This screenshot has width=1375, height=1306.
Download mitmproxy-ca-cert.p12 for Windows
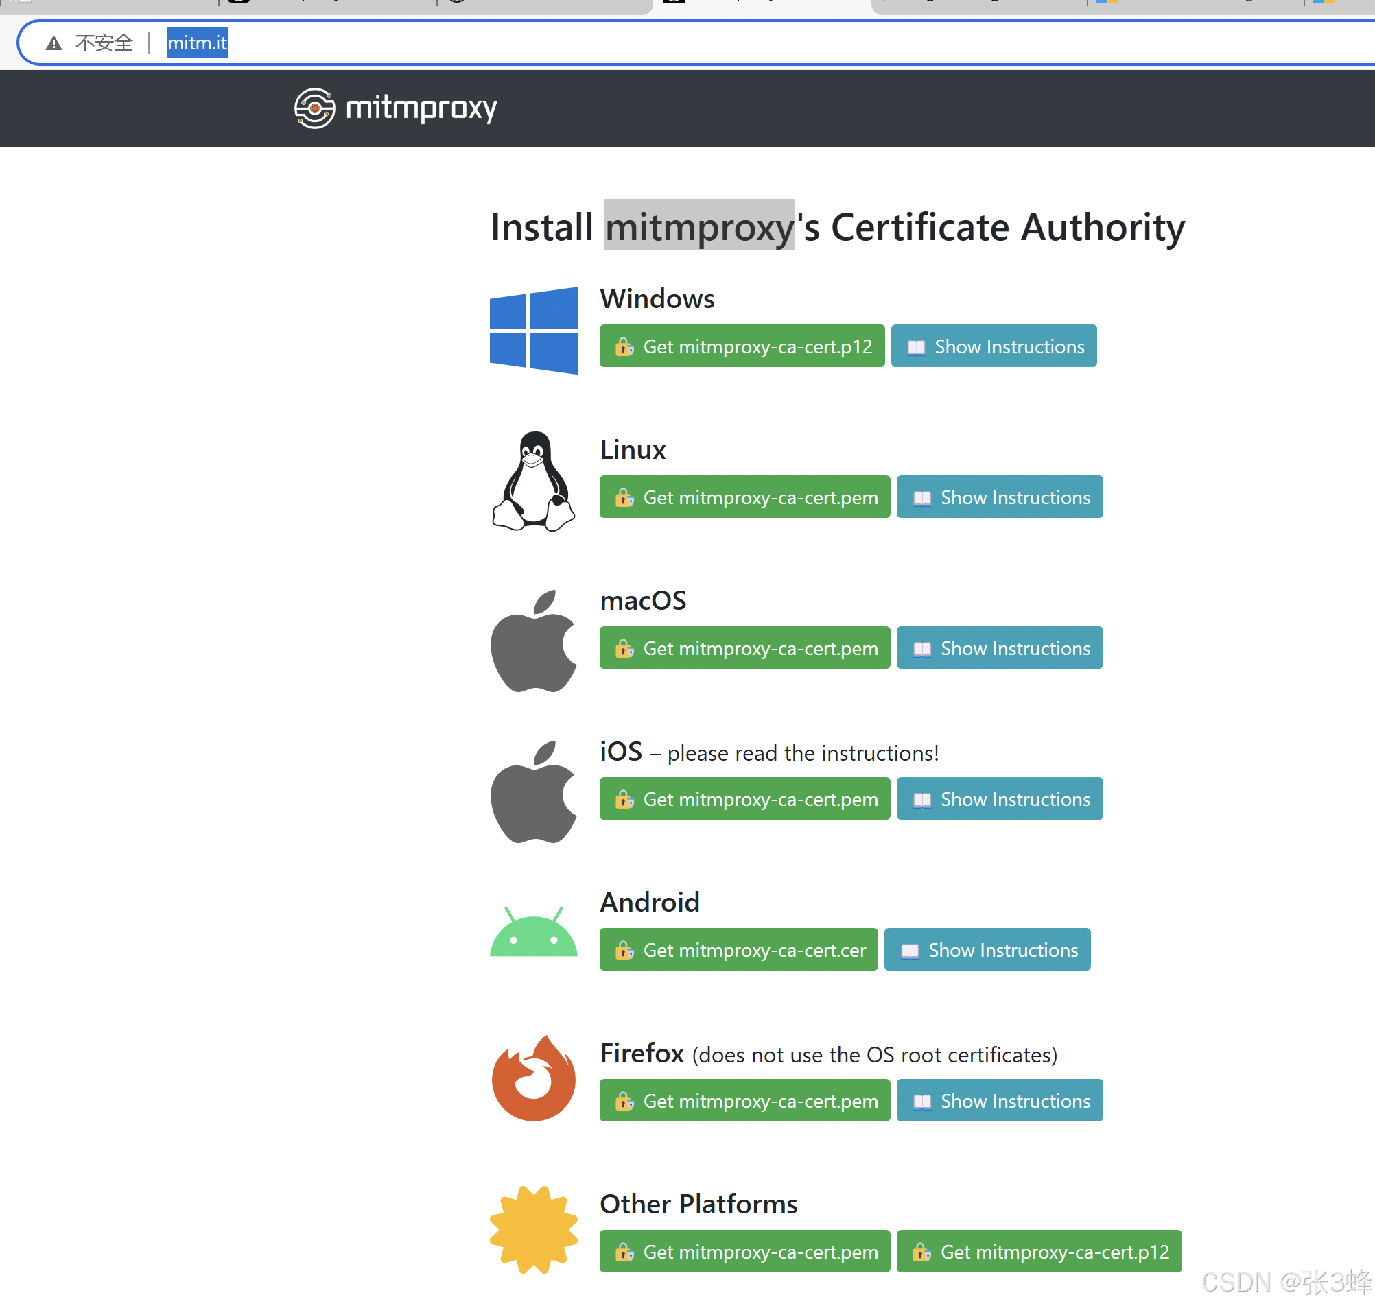(x=742, y=346)
